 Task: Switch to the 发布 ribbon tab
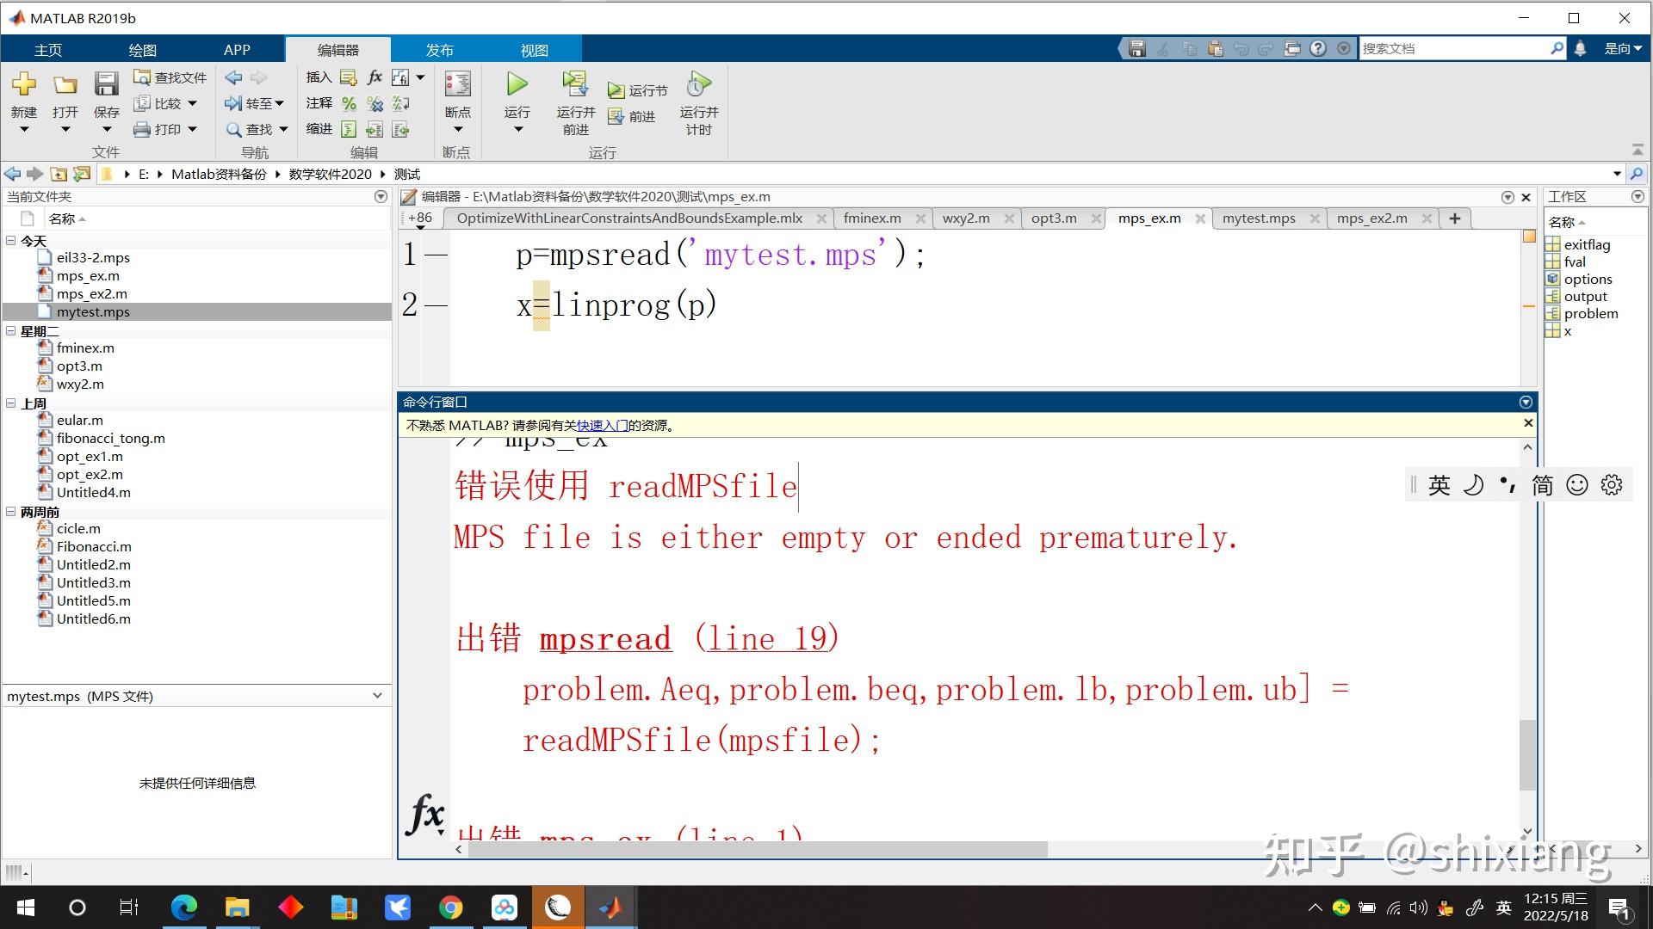(x=439, y=50)
